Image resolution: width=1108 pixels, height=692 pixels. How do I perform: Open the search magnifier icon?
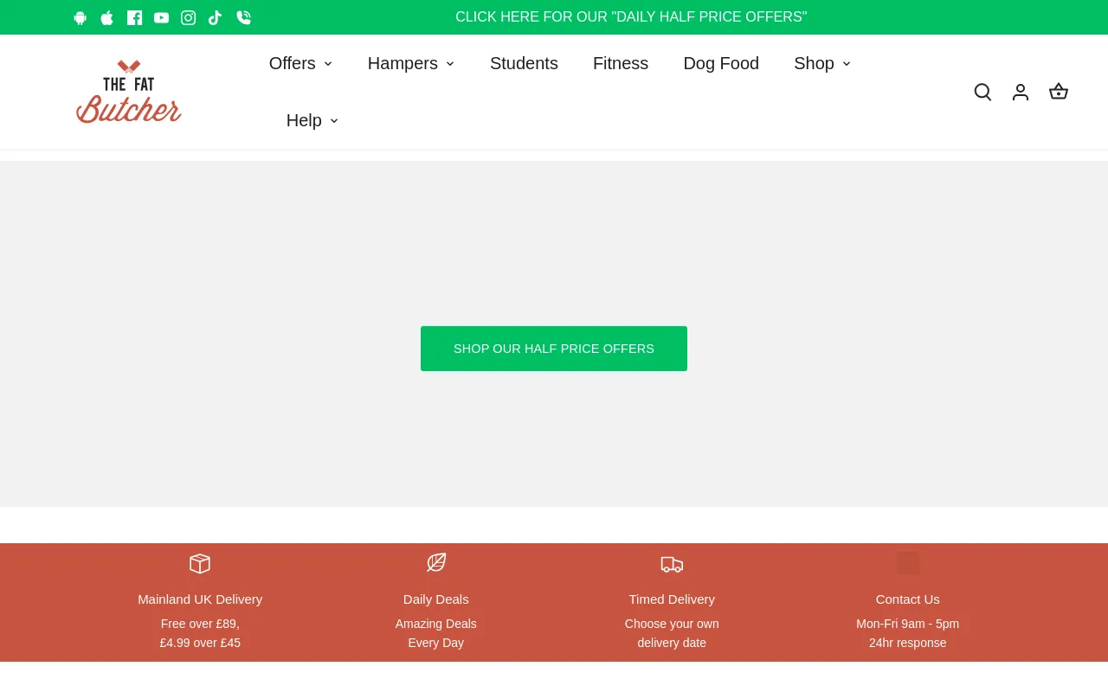[x=982, y=92]
